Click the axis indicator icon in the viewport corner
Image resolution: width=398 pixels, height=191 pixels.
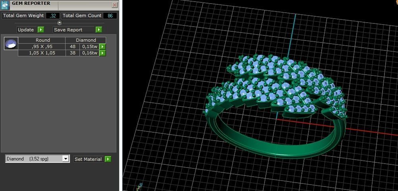coord(139,187)
